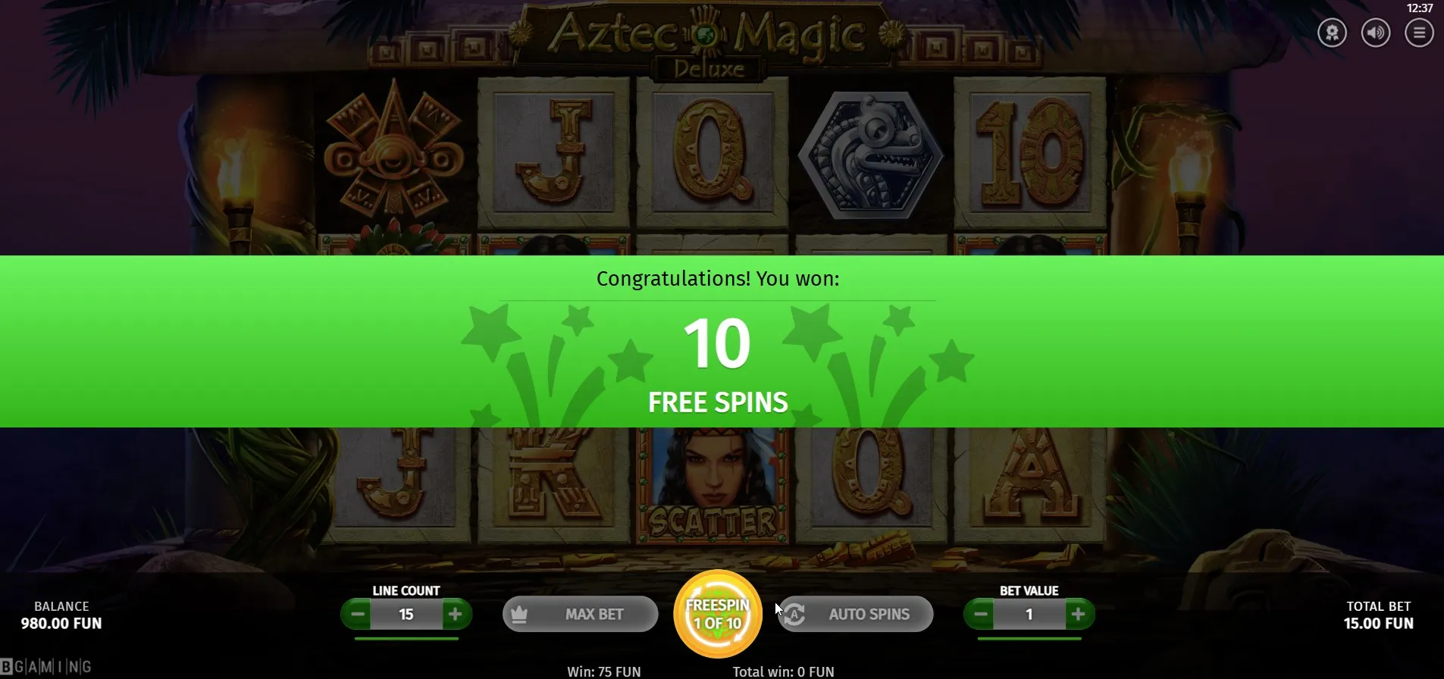This screenshot has height=679, width=1444.
Task: Click the 10 symbol on top row
Action: (x=1029, y=153)
